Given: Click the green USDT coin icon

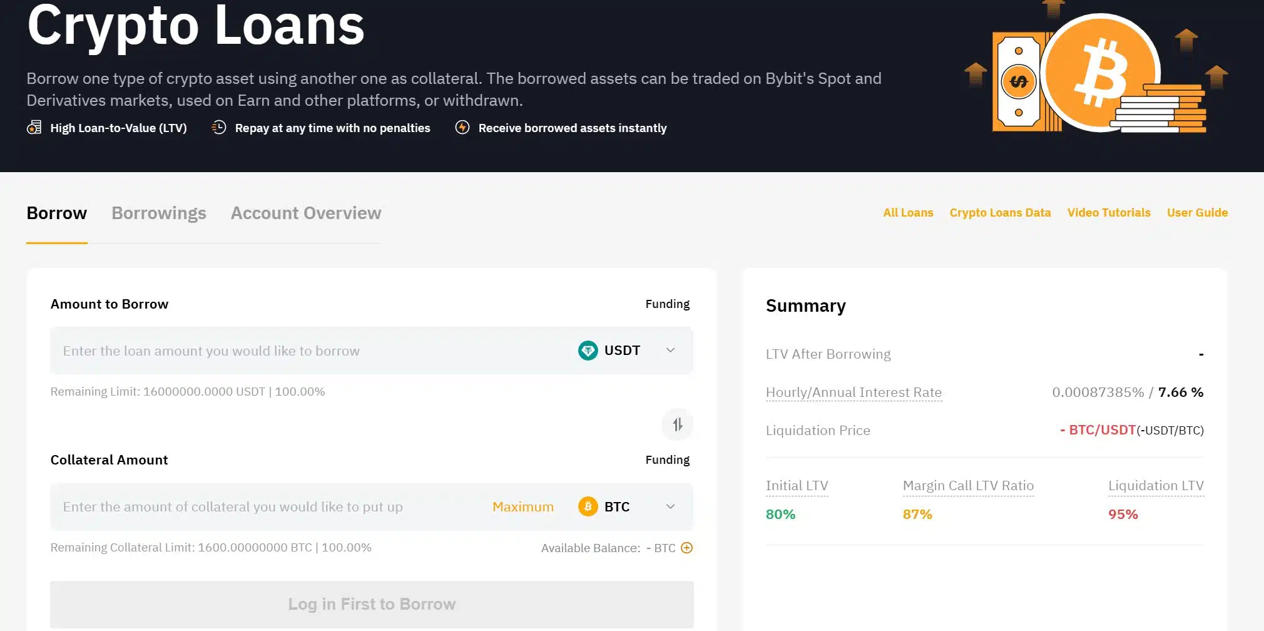Looking at the screenshot, I should 588,351.
